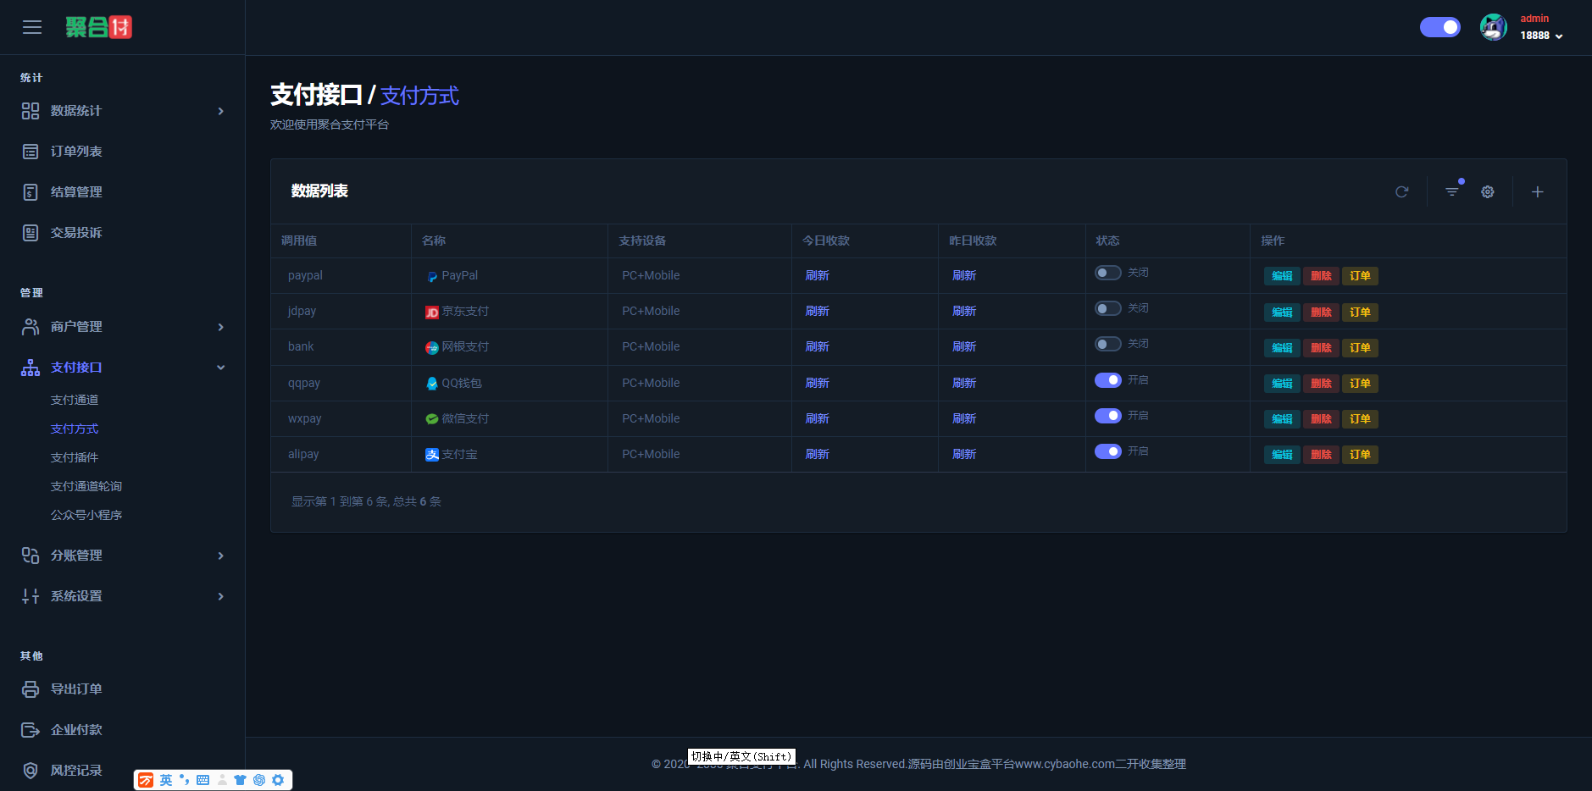Toggle the dark mode switch in header
Screen dimensions: 1592x791
pos(1439,27)
